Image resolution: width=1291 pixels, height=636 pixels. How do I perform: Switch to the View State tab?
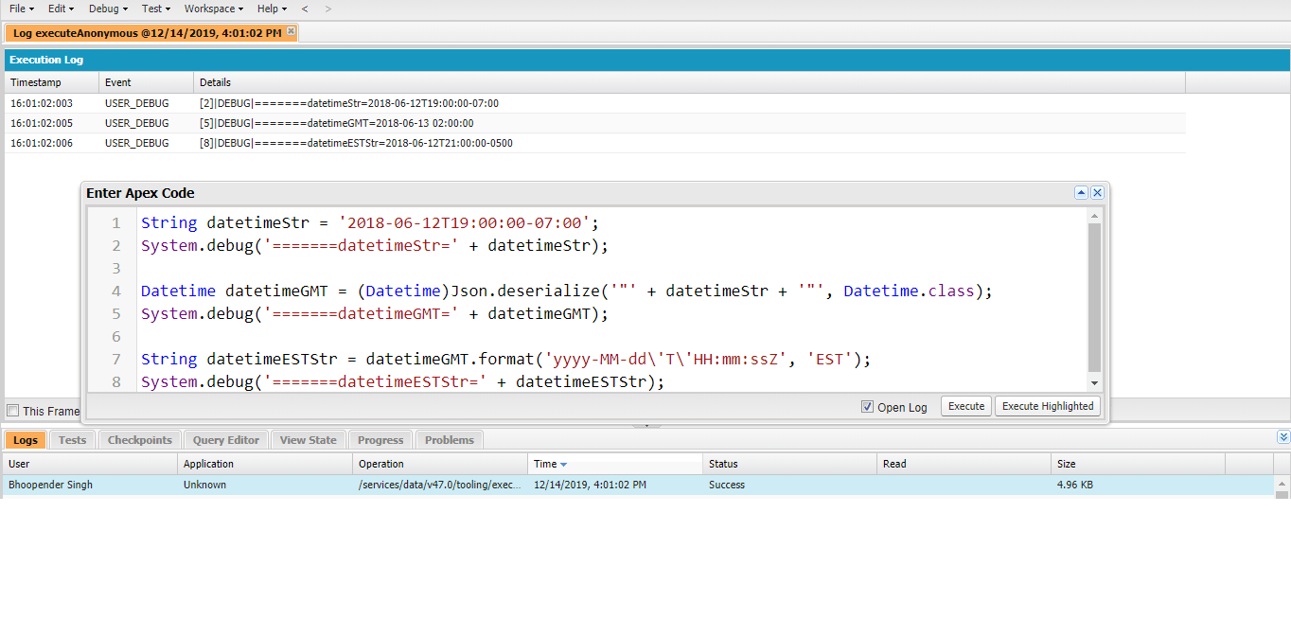point(309,440)
